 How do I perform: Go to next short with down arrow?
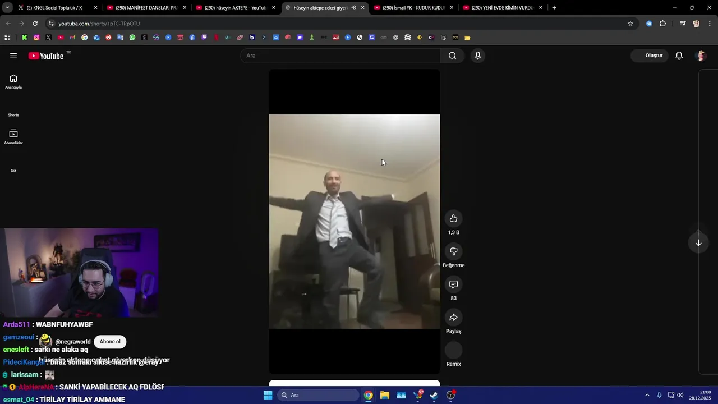pyautogui.click(x=698, y=243)
